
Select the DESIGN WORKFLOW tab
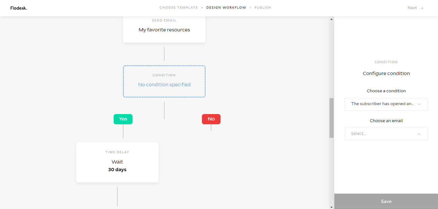point(226,7)
